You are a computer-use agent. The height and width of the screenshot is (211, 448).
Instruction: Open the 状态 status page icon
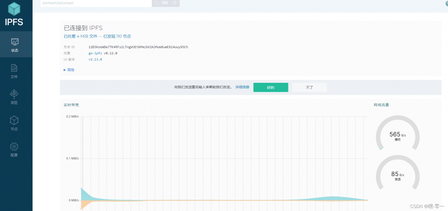click(15, 42)
